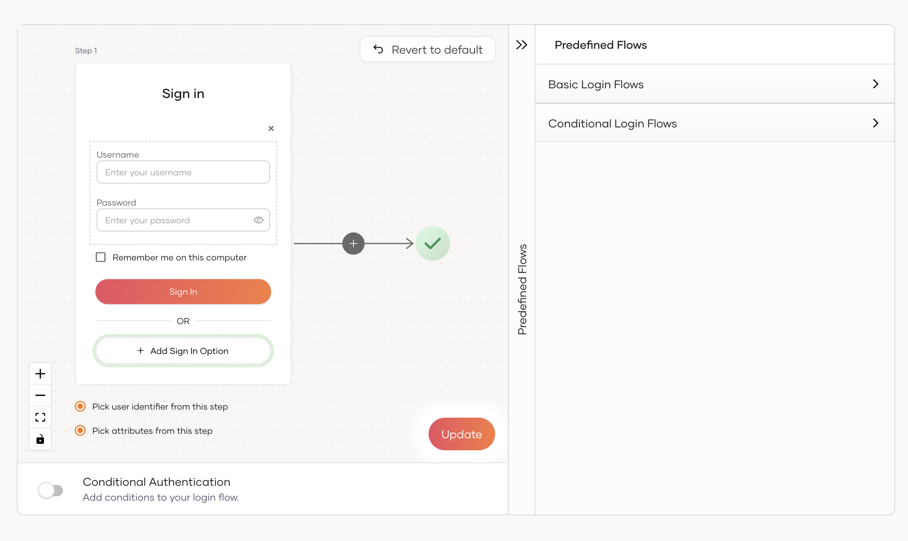This screenshot has width=908, height=541.
Task: Click the gradient Sign In button
Action: pyautogui.click(x=183, y=291)
